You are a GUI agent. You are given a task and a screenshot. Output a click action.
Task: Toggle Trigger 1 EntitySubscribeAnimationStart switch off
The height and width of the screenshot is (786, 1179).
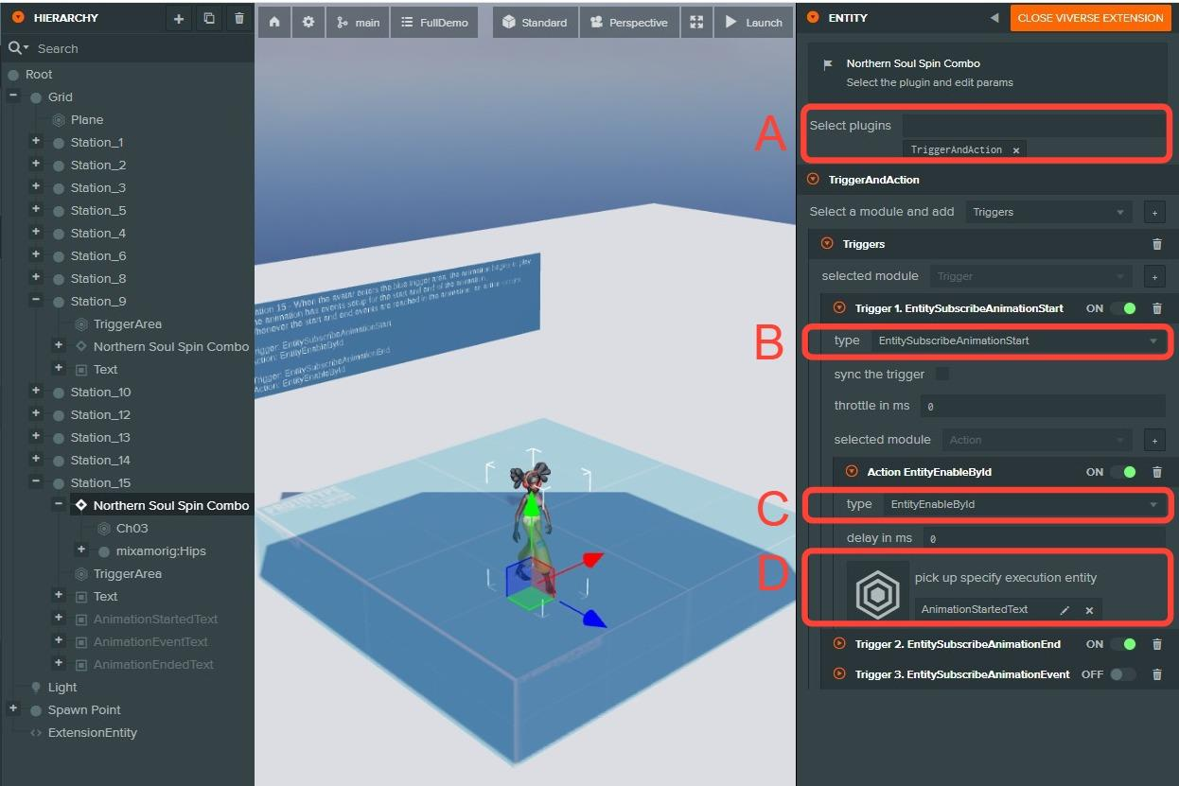pos(1122,308)
